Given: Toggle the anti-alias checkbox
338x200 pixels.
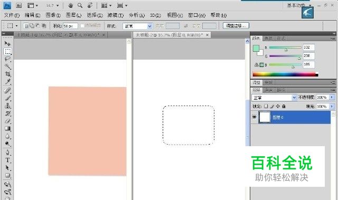Looking at the screenshot, I should [x=82, y=26].
